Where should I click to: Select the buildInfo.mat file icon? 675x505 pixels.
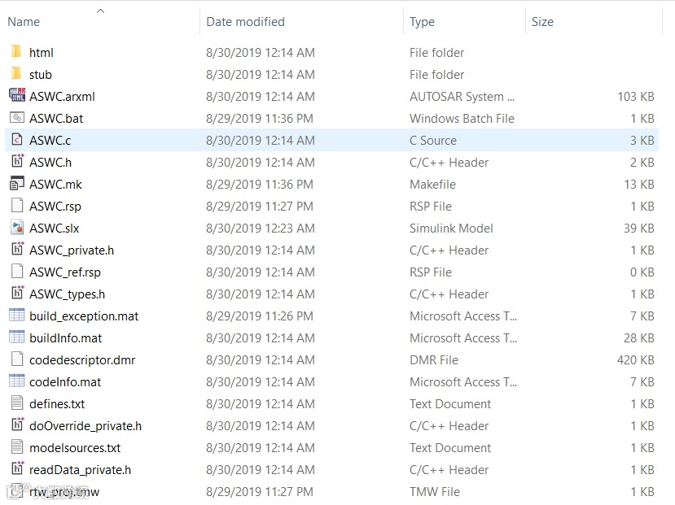click(x=16, y=337)
